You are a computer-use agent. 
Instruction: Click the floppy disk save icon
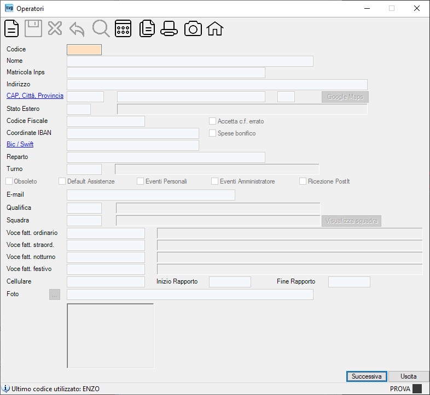33,28
